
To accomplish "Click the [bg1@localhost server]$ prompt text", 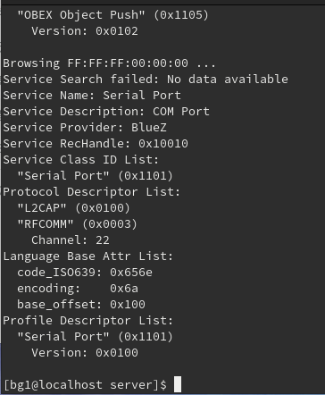I will (x=85, y=385).
